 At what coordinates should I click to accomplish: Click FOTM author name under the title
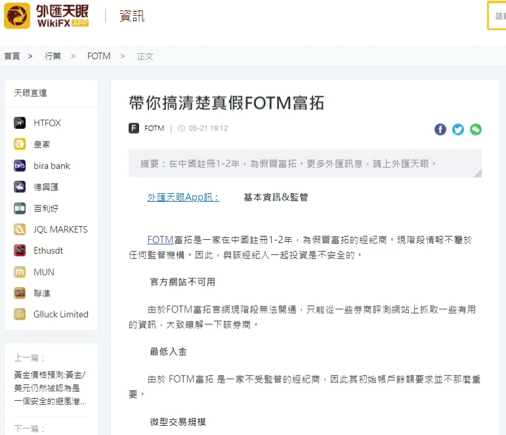(x=154, y=128)
